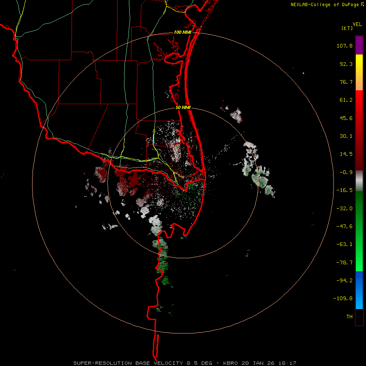The width and height of the screenshot is (366, 366).
Task: Click the -63.1 velocity scale value
Action: click(x=344, y=244)
